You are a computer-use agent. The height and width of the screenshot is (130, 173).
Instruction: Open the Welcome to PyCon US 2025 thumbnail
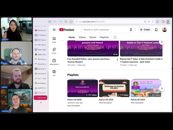coord(114,88)
